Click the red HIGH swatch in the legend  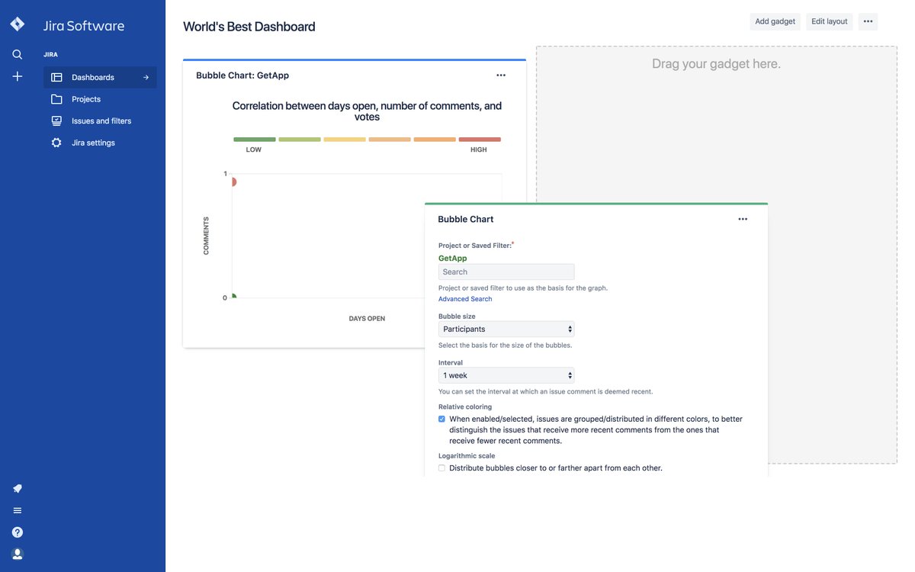pos(480,138)
